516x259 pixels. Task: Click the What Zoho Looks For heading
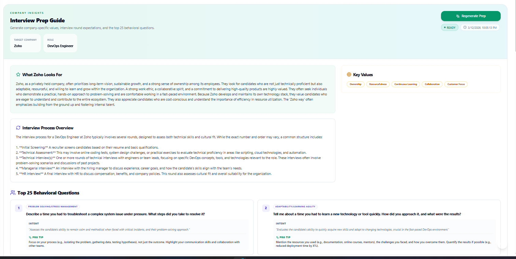(x=42, y=75)
